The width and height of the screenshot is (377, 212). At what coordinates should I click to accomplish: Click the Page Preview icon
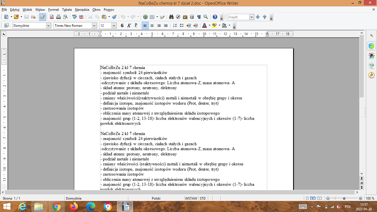[65, 17]
